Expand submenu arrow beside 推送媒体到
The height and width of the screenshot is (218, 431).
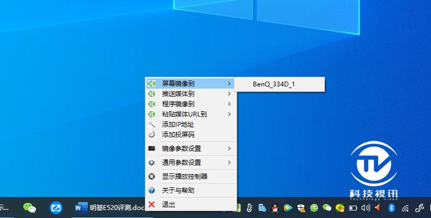pos(230,94)
